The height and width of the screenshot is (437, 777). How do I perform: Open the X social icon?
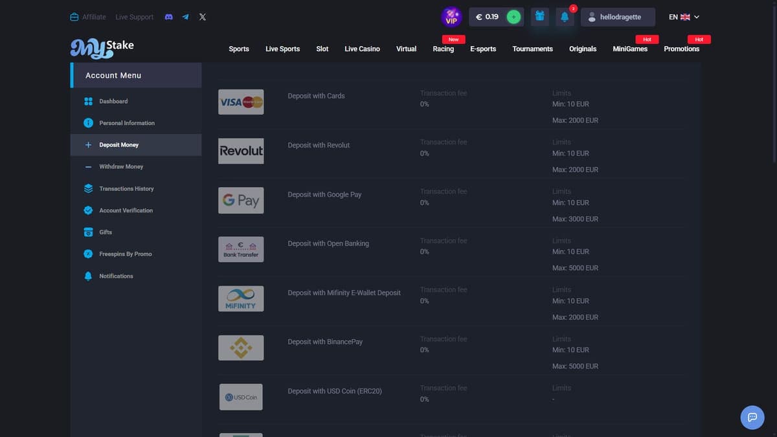202,17
